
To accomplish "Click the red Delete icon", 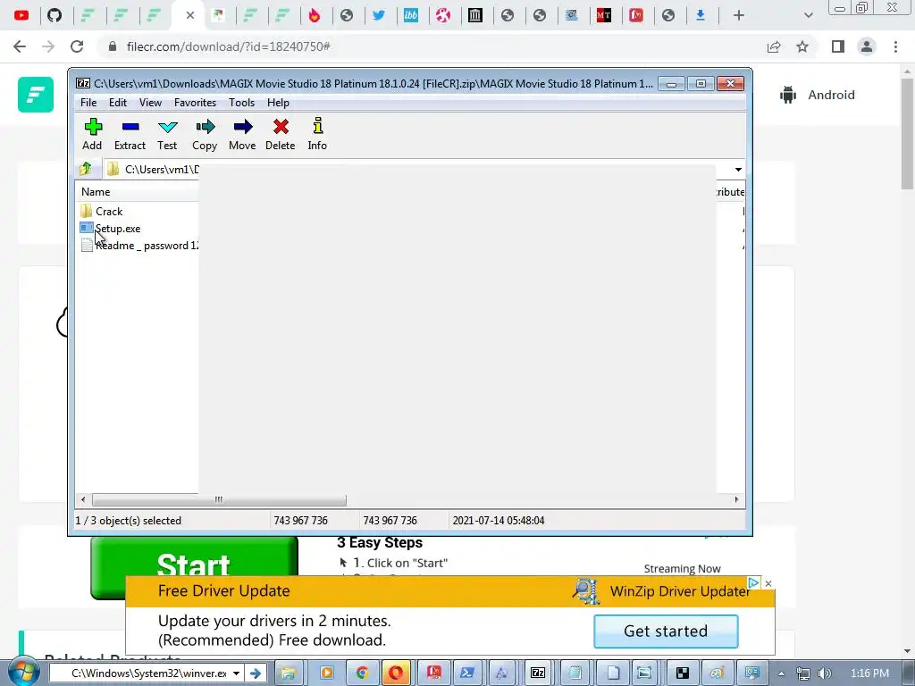I will pos(280,134).
